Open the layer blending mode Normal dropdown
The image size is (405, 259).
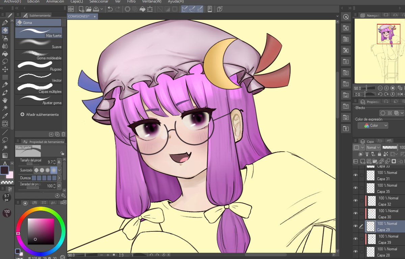(373, 148)
